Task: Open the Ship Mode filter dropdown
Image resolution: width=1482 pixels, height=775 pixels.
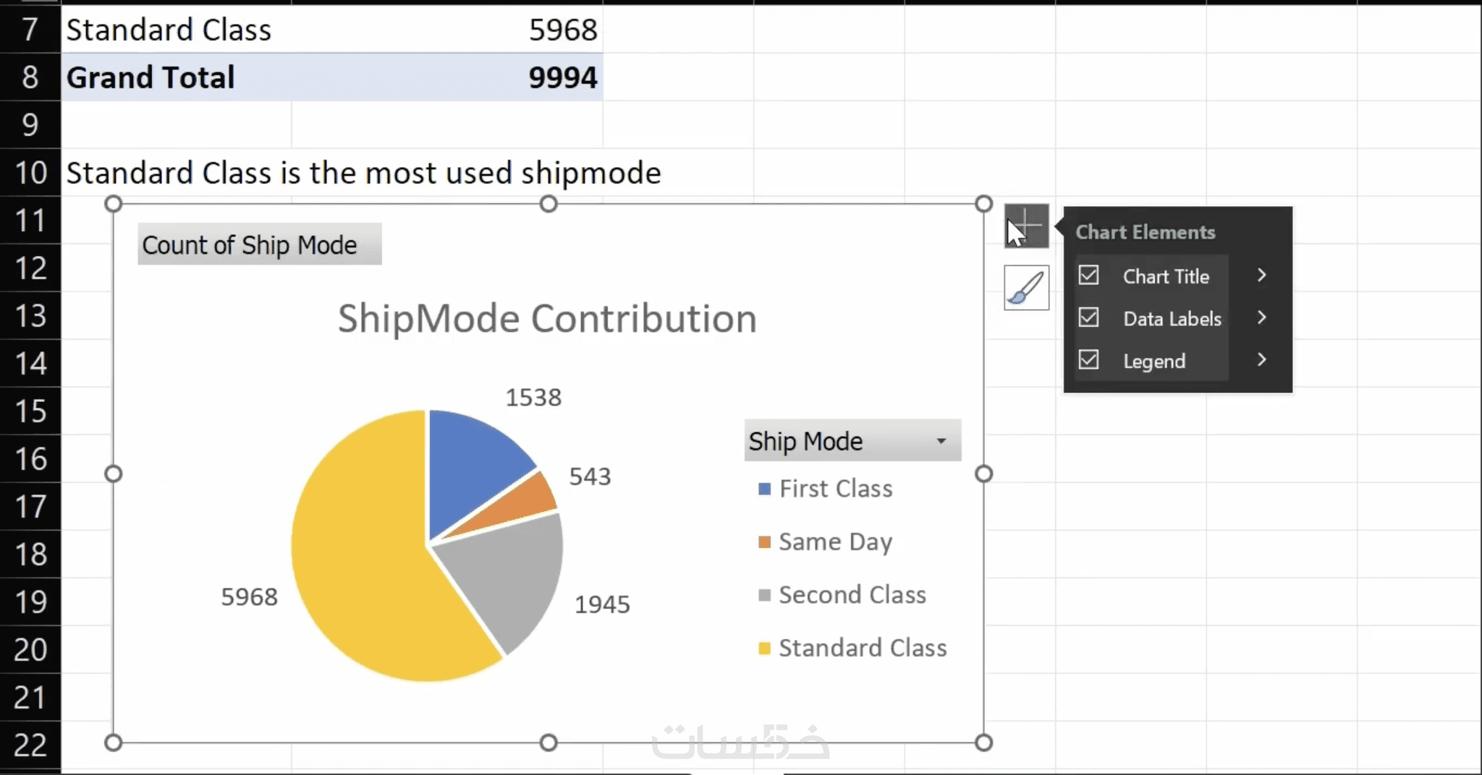Action: point(941,441)
